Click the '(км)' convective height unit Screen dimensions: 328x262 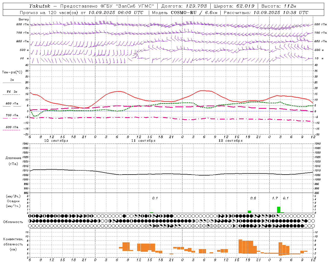point(14,249)
